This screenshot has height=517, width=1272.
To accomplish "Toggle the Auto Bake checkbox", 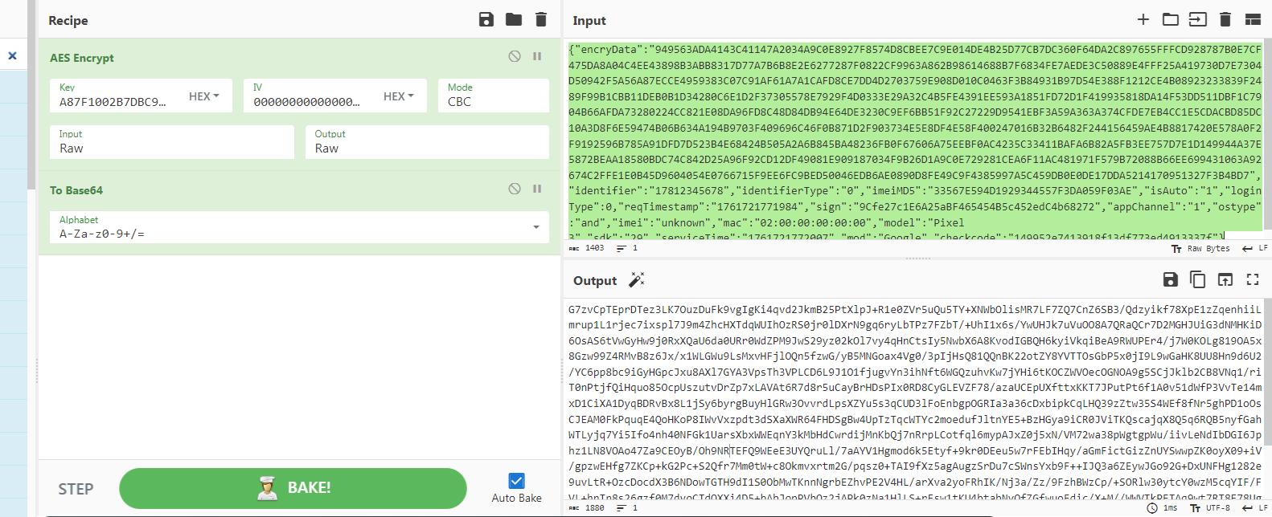I will [x=516, y=481].
